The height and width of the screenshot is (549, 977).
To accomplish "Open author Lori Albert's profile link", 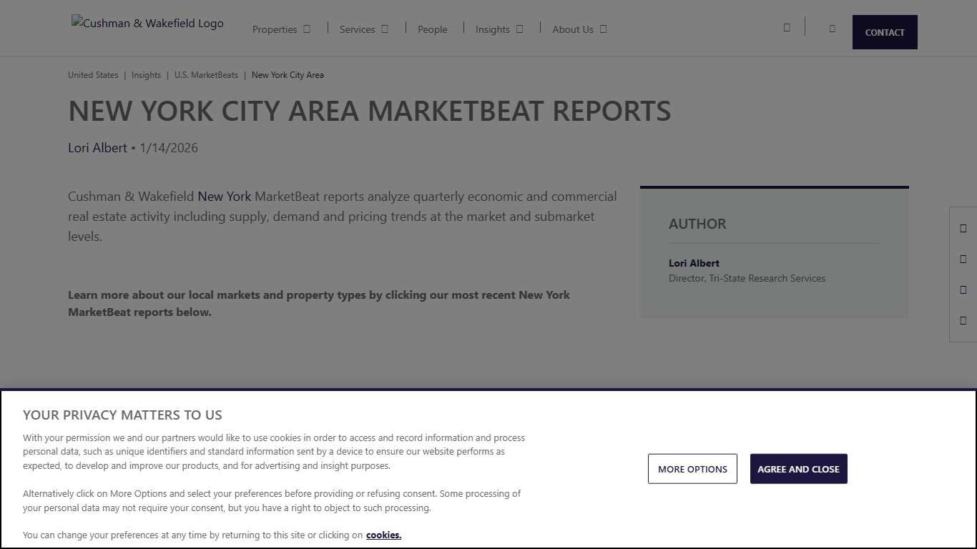I will pyautogui.click(x=97, y=148).
